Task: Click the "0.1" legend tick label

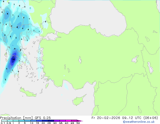Action: coord(3,123)
